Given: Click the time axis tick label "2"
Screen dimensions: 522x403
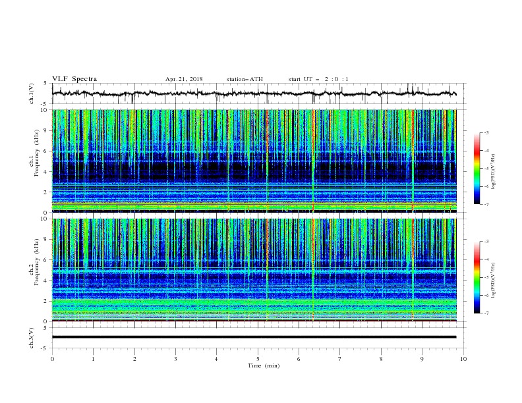Looking at the screenshot, I should (x=134, y=359).
